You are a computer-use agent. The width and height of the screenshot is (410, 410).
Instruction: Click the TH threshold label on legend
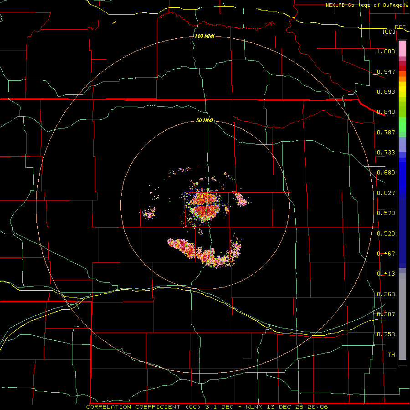coord(391,355)
